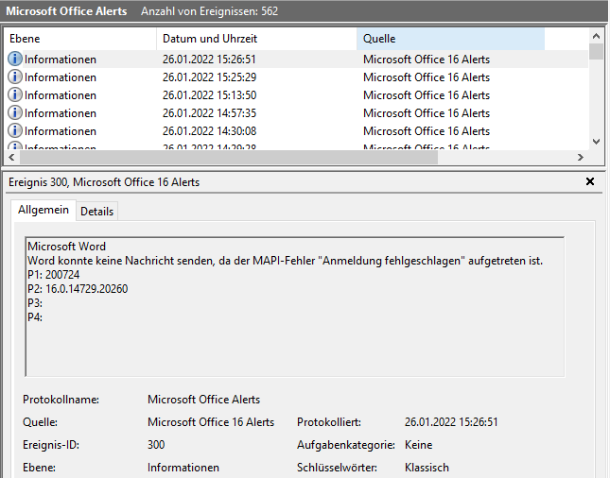This screenshot has height=478, width=610.
Task: Switch to the Details tab
Action: coord(96,212)
